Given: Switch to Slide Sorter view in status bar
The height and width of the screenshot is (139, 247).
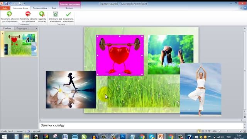Looking at the screenshot, I should point(203,131).
